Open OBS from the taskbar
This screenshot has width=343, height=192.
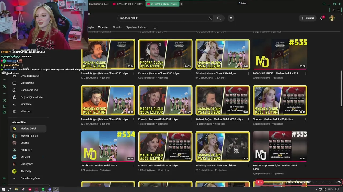click(56, 189)
